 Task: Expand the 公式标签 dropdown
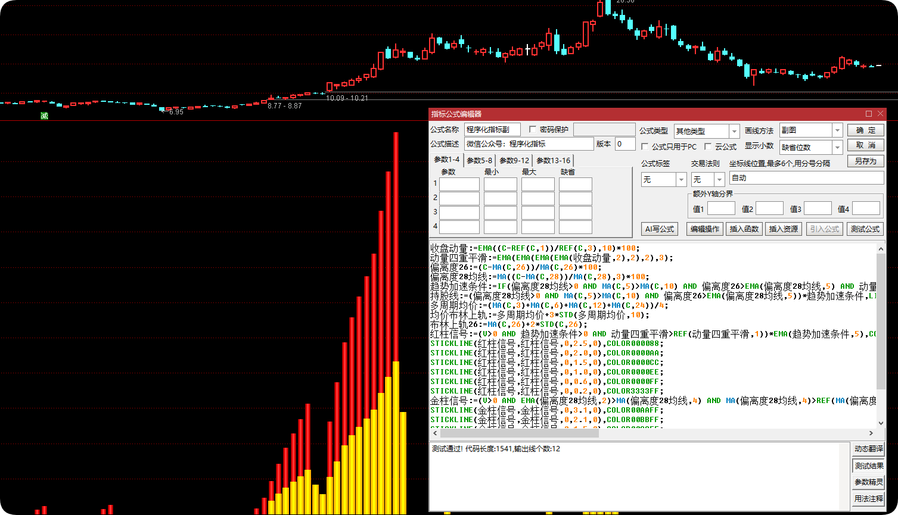pos(681,179)
